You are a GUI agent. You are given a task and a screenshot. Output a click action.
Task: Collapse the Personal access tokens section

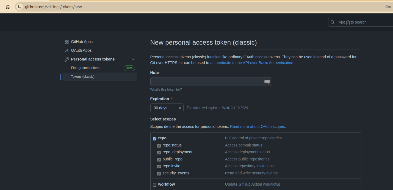coord(133,59)
